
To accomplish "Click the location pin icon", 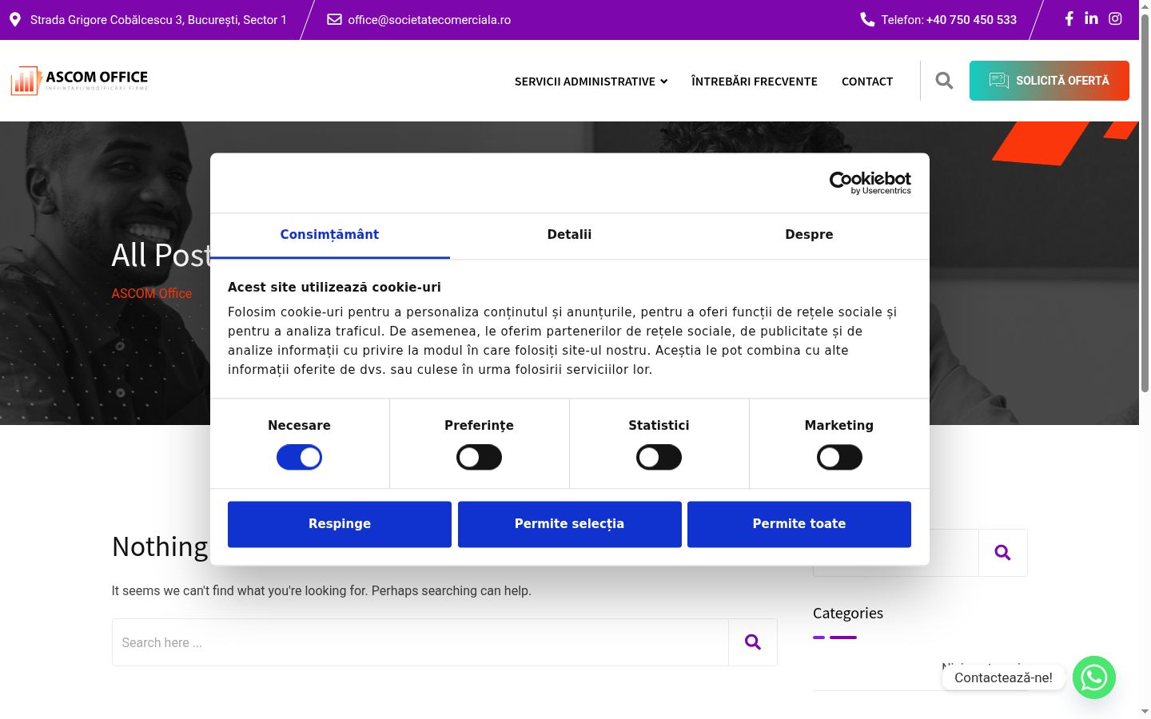I will click(x=15, y=19).
